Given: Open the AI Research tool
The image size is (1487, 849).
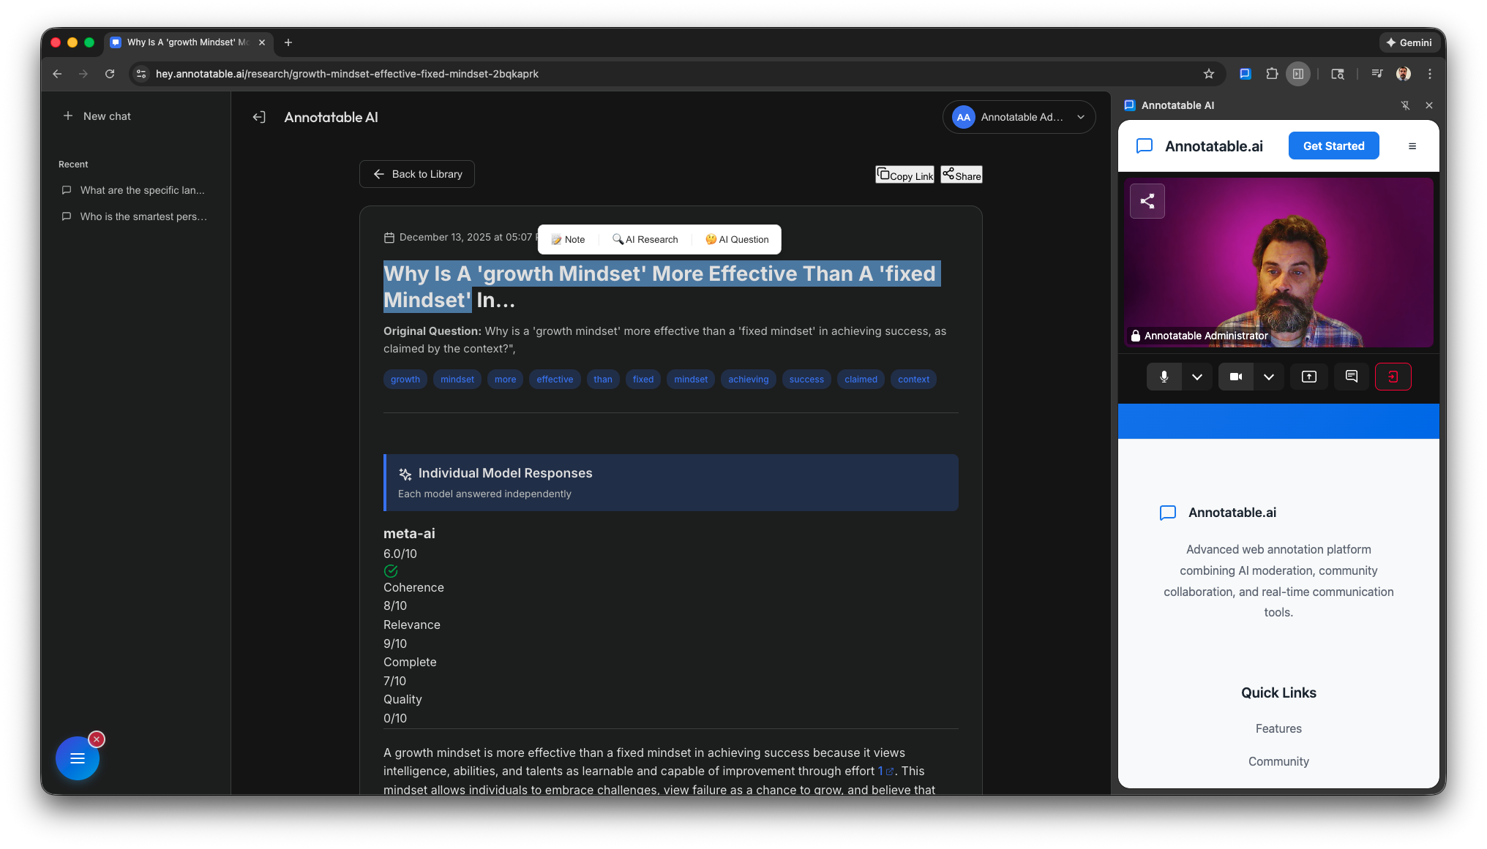Looking at the screenshot, I should [x=645, y=239].
